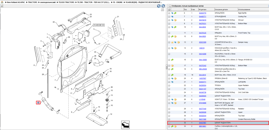The height and width of the screenshot is (130, 269).
Task: Open part number 84480771 link
Action: point(203,17)
